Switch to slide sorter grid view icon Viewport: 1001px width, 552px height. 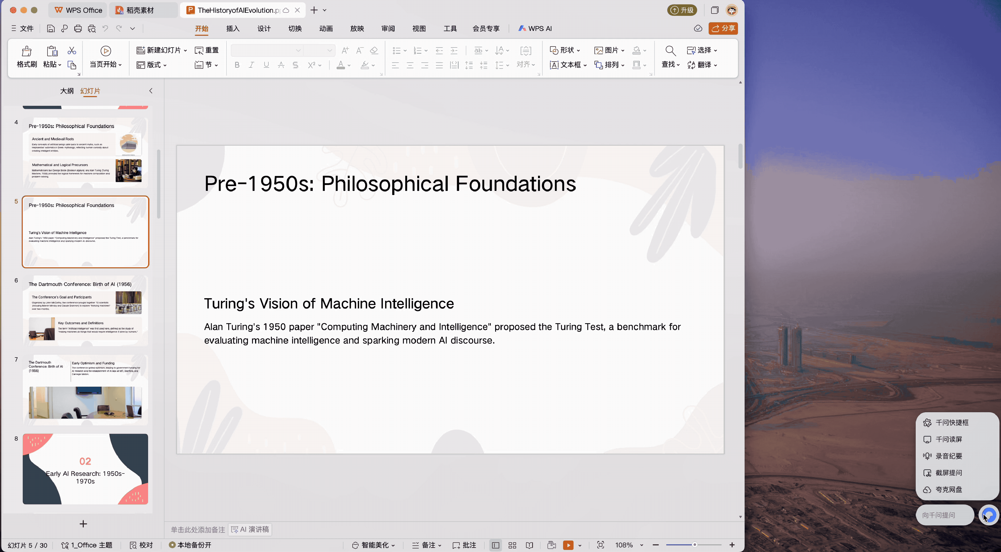click(x=512, y=545)
